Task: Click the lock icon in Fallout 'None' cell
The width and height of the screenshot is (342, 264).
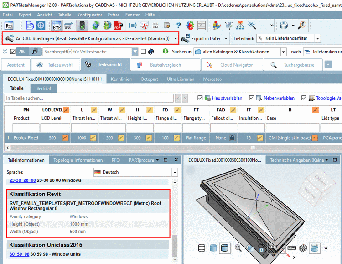Action: point(232,137)
